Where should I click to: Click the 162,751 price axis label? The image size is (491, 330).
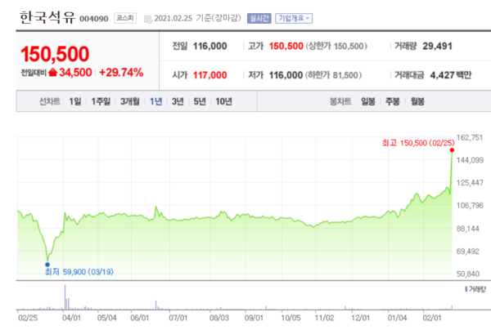coord(470,137)
